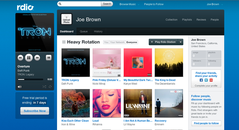239x130 pixels.
Task: Click Daft Punk artist in the player
Action: coord(24,71)
